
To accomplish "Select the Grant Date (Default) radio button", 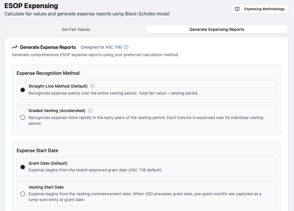I will pyautogui.click(x=23, y=167).
